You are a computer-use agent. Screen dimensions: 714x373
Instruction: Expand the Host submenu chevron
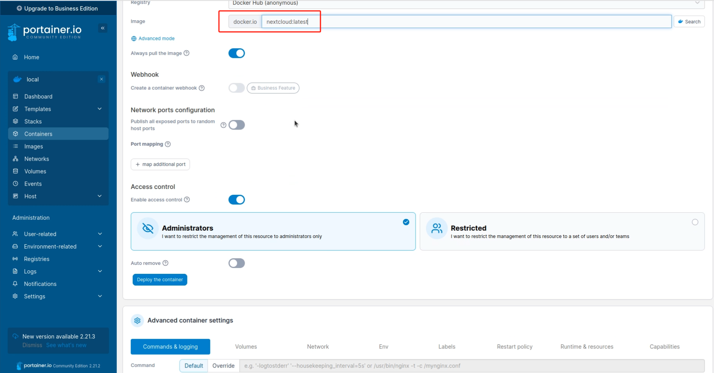click(100, 196)
